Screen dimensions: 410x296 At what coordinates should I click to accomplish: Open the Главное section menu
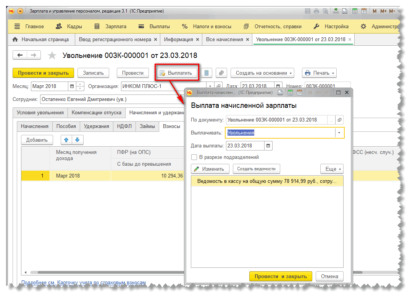[29, 26]
